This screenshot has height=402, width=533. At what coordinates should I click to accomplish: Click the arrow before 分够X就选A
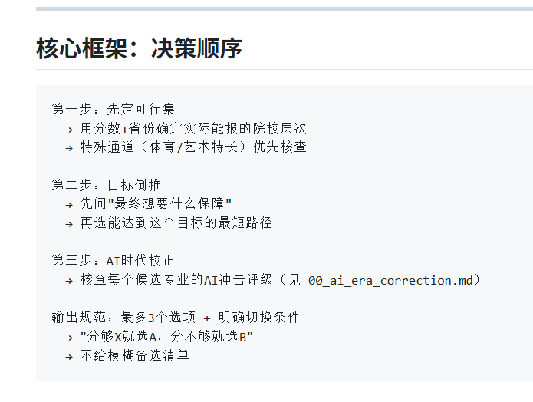point(70,337)
